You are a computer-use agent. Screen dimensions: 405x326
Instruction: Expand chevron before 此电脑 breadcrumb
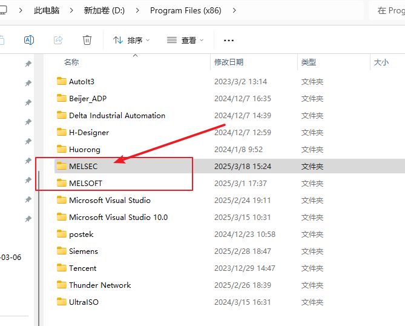(21, 10)
